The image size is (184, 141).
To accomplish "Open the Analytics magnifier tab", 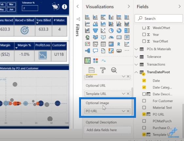I will click(x=114, y=70).
